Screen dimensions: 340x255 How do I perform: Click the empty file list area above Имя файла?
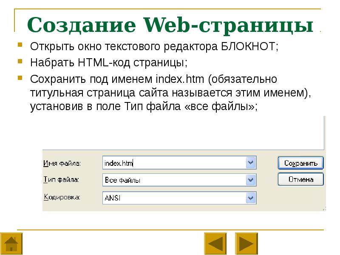point(183,132)
